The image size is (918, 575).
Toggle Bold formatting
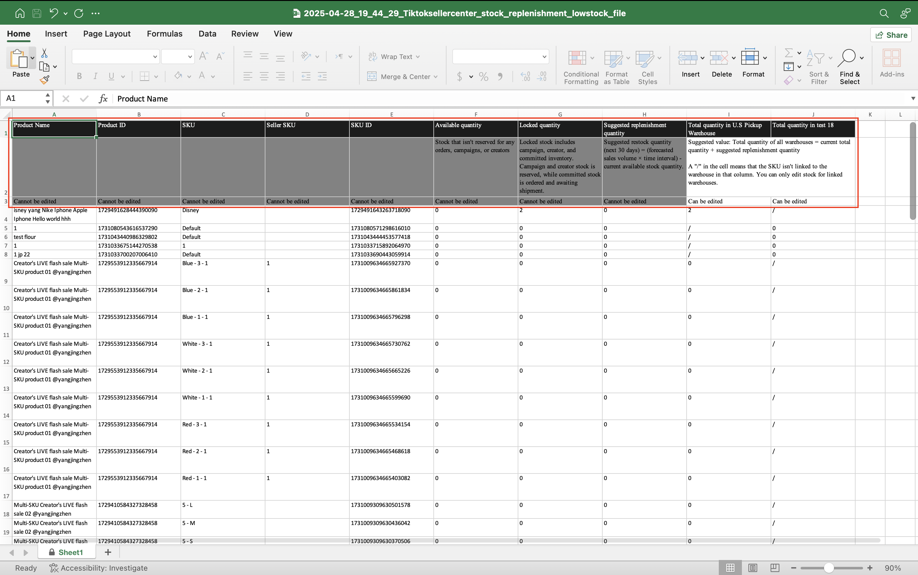[x=79, y=77]
